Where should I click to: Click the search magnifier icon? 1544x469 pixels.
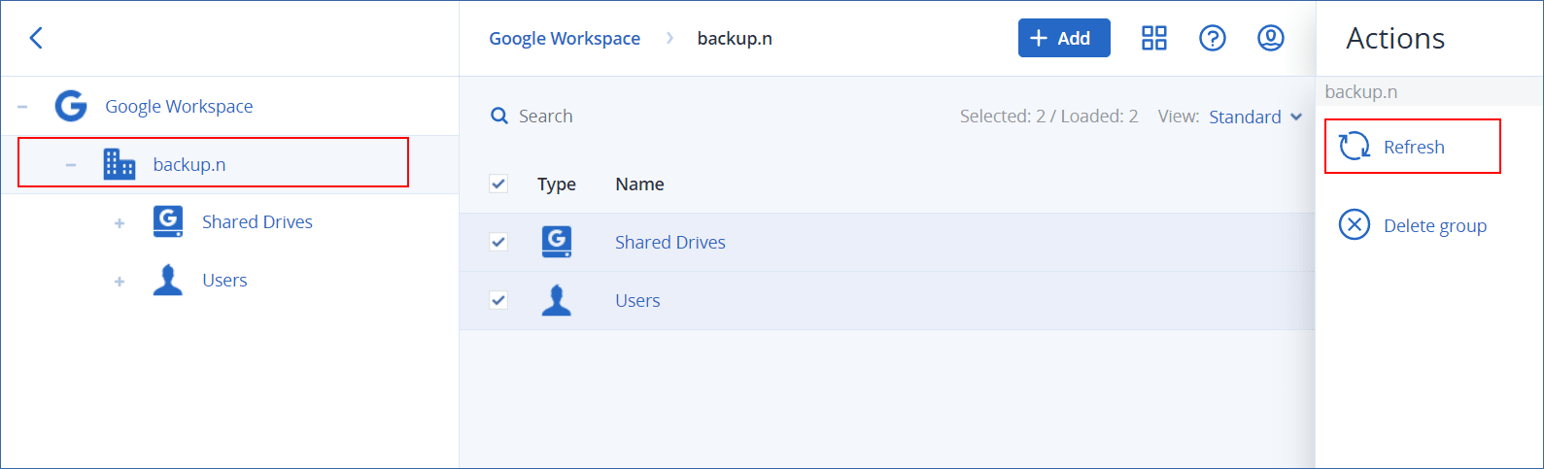[499, 117]
